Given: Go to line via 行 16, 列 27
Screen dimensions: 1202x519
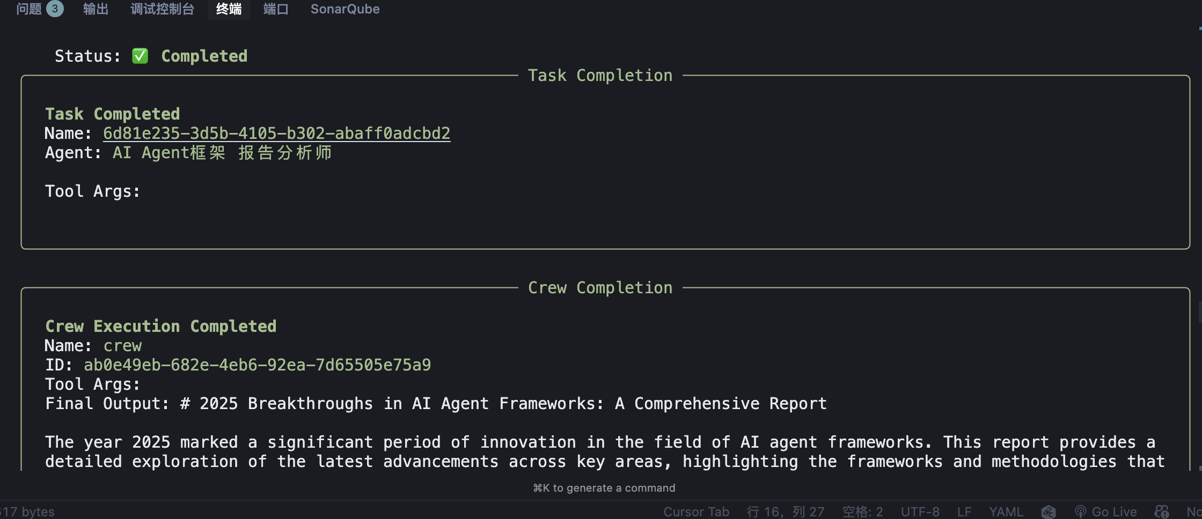Looking at the screenshot, I should pos(785,511).
